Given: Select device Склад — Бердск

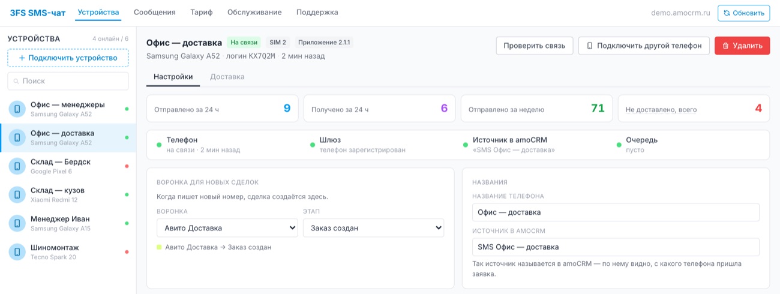Looking at the screenshot, I should pos(68,166).
